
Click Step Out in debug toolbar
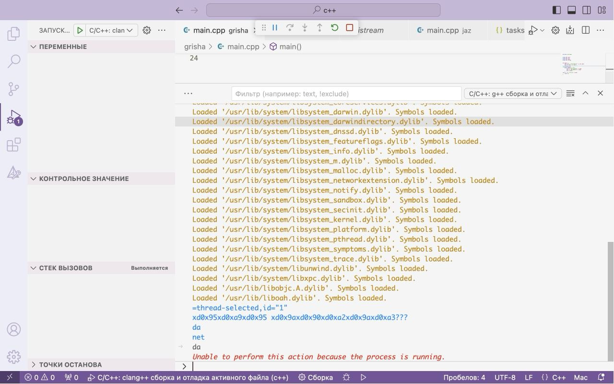pos(319,28)
